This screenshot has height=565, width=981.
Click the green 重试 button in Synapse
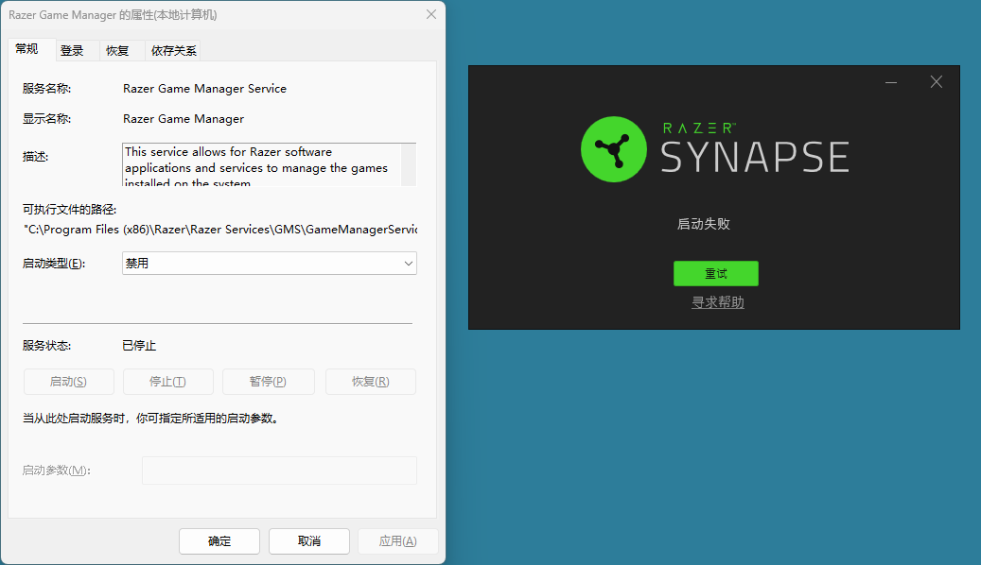716,274
